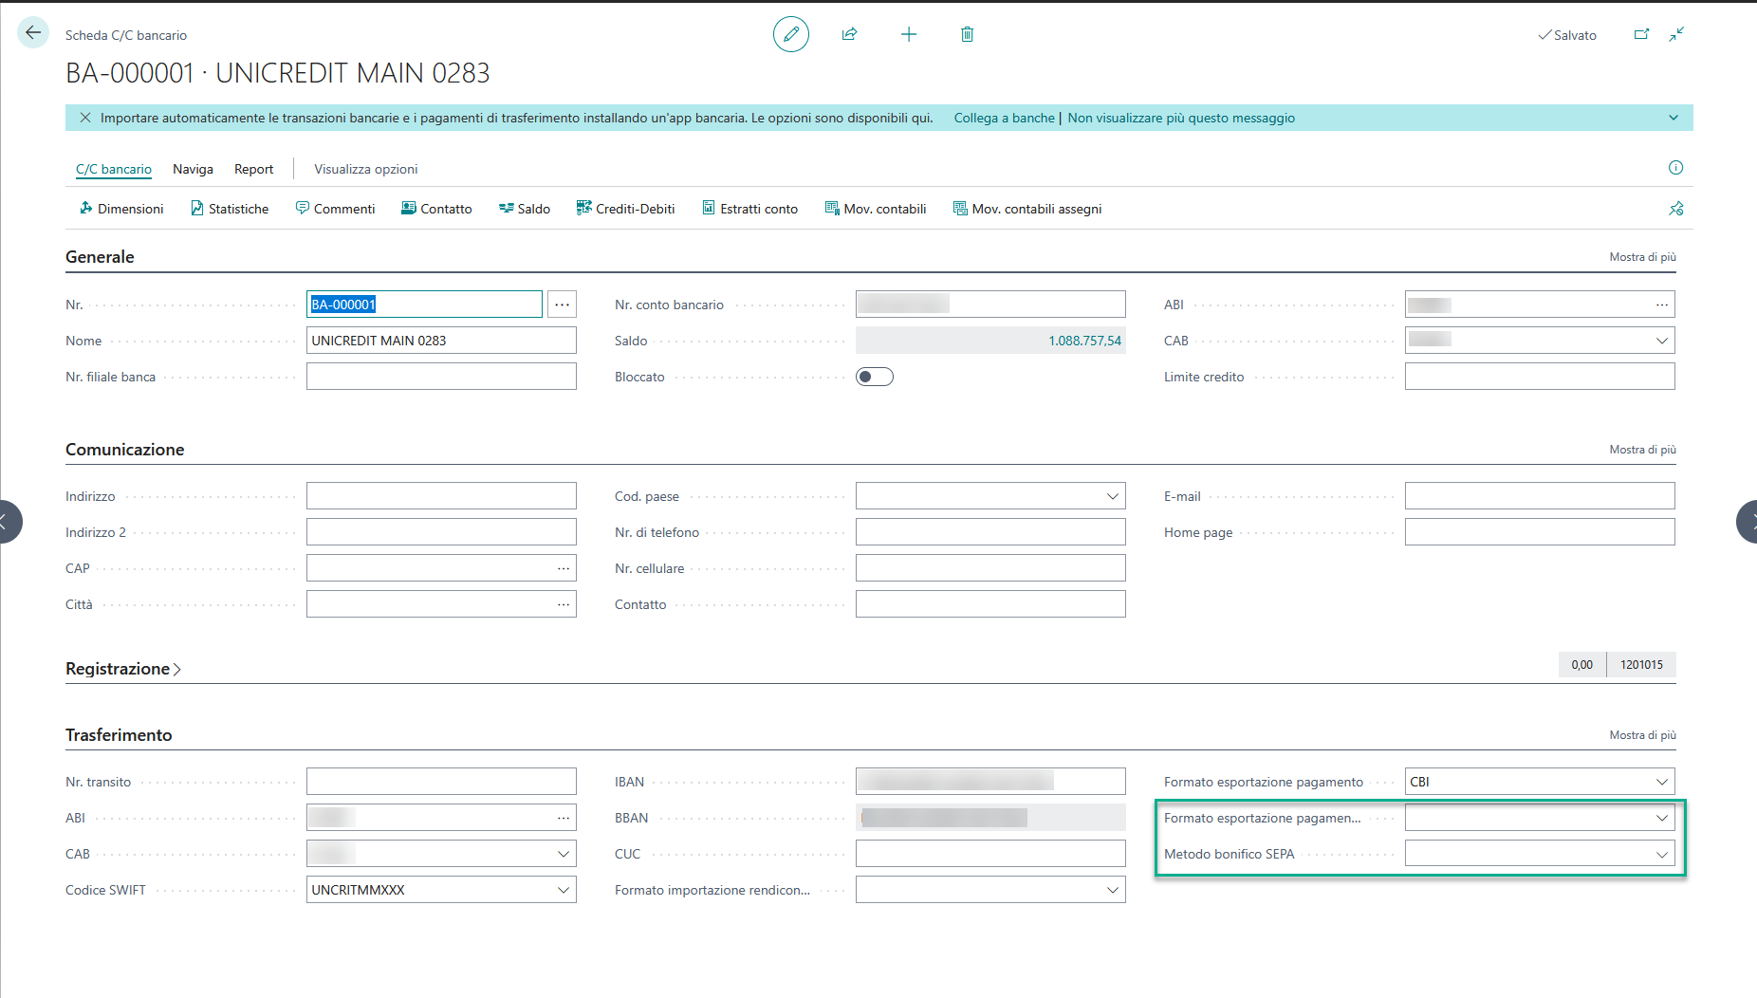
Task: Click the Nome input field
Action: pos(441,341)
